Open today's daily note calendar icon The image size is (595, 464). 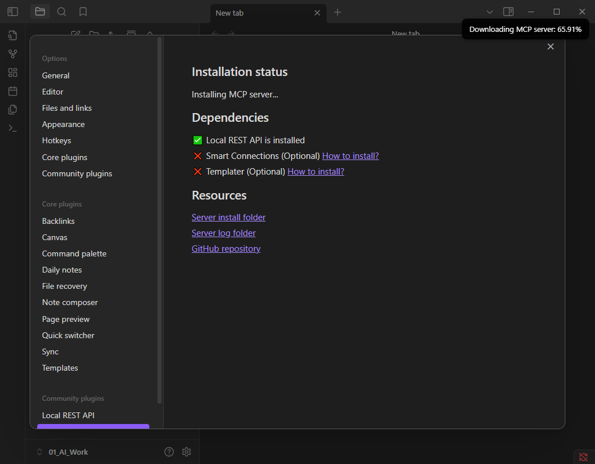13,91
